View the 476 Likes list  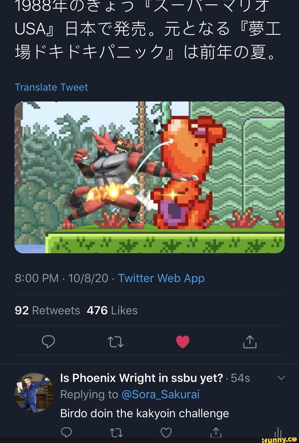(x=112, y=310)
